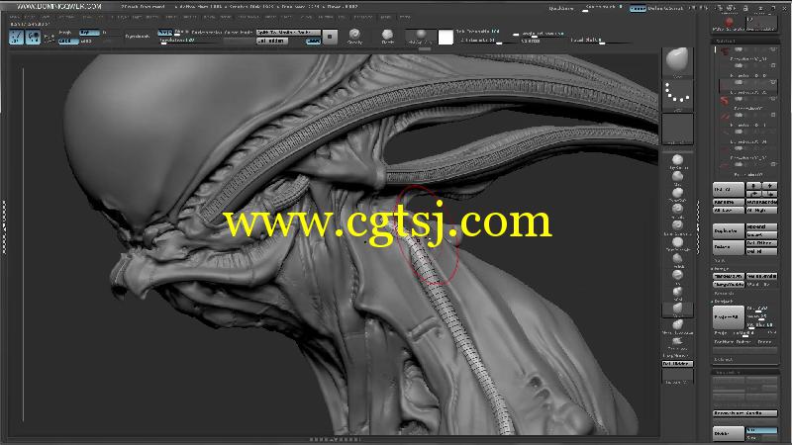Click the Rename subtool button
Viewport: 792px width, 445px height.
point(729,202)
